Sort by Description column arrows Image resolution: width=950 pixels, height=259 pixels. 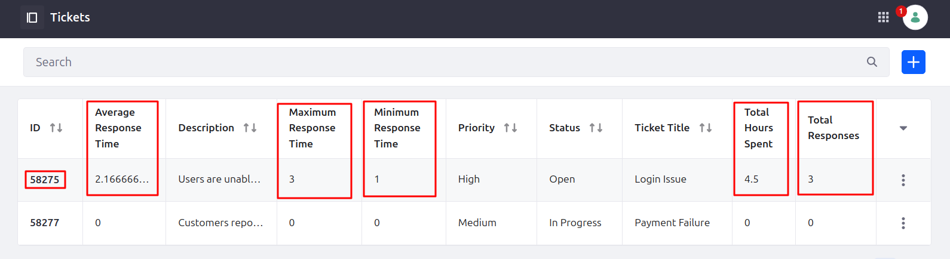(x=250, y=128)
